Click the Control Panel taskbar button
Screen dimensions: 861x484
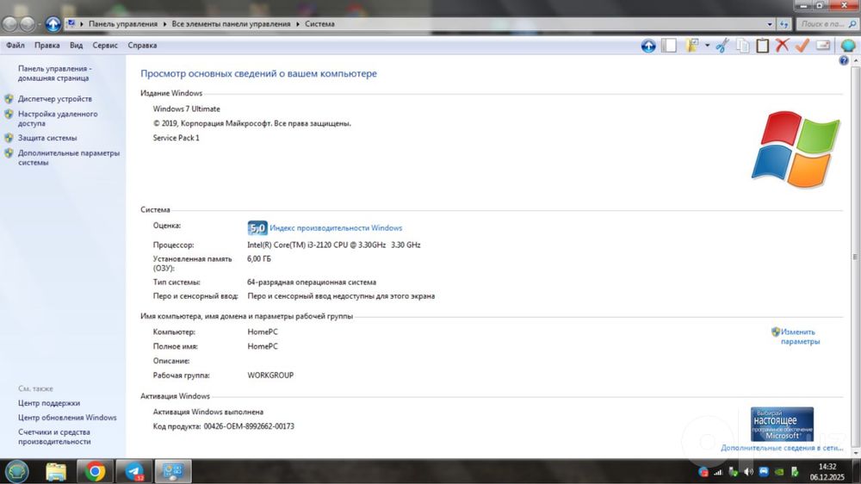pos(173,471)
